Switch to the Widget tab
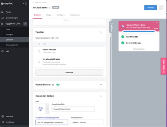The image size is (167, 127). (x=49, y=15)
